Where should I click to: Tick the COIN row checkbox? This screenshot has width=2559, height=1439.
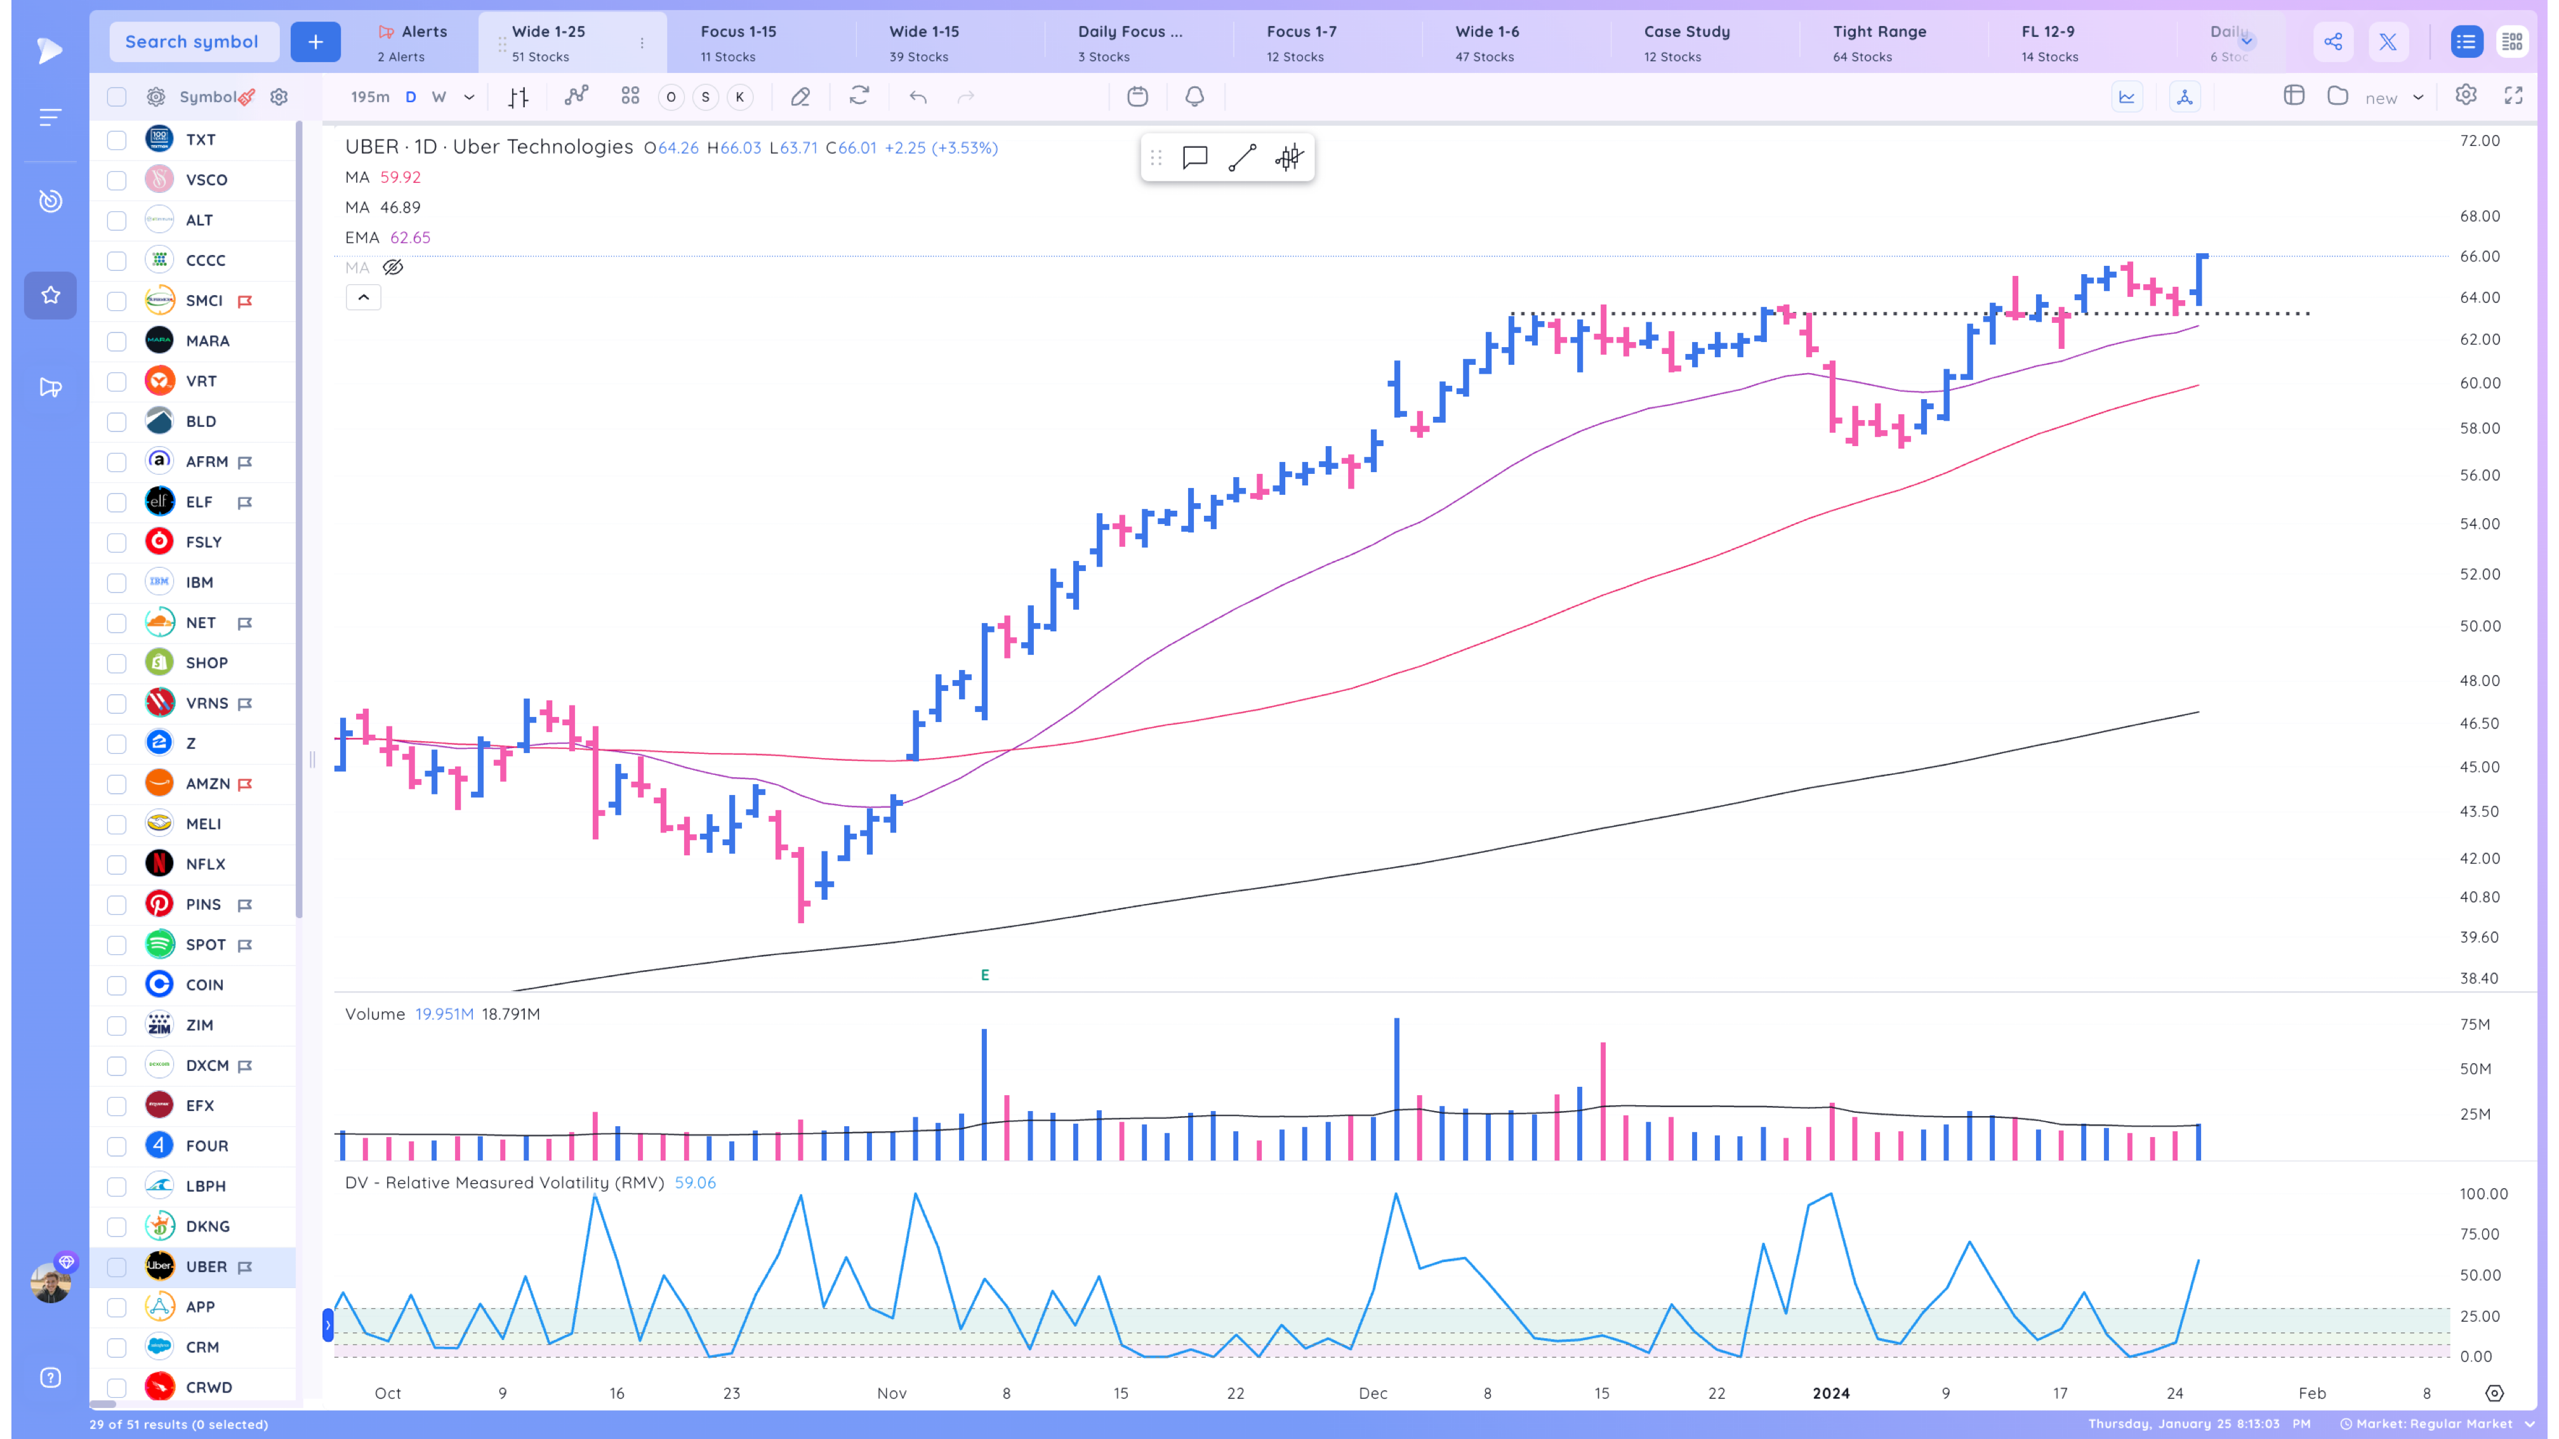pos(116,985)
